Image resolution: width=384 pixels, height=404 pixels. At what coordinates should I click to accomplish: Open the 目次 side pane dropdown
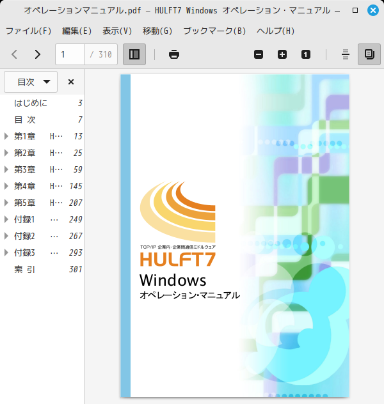coord(31,82)
